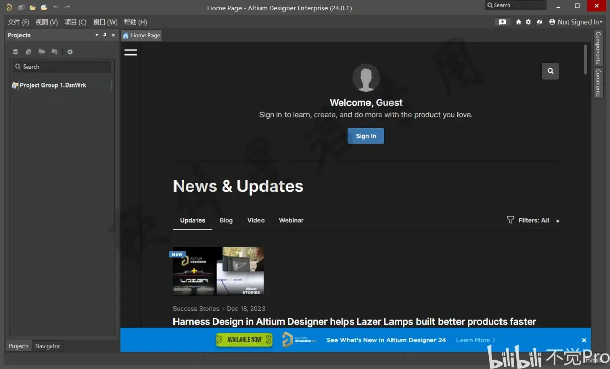Screen dimensions: 610x369
Task: Click the blue Sign In button
Action: (366, 136)
